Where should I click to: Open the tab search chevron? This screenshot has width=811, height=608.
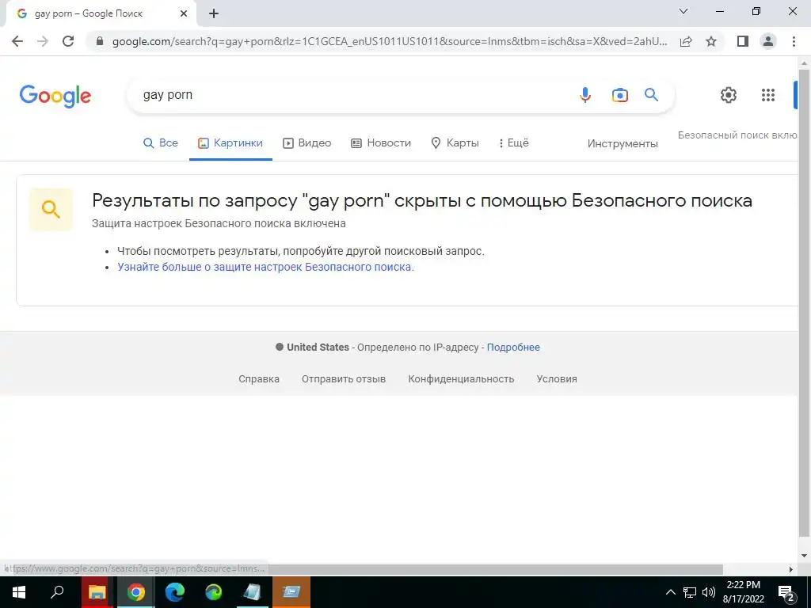[683, 11]
